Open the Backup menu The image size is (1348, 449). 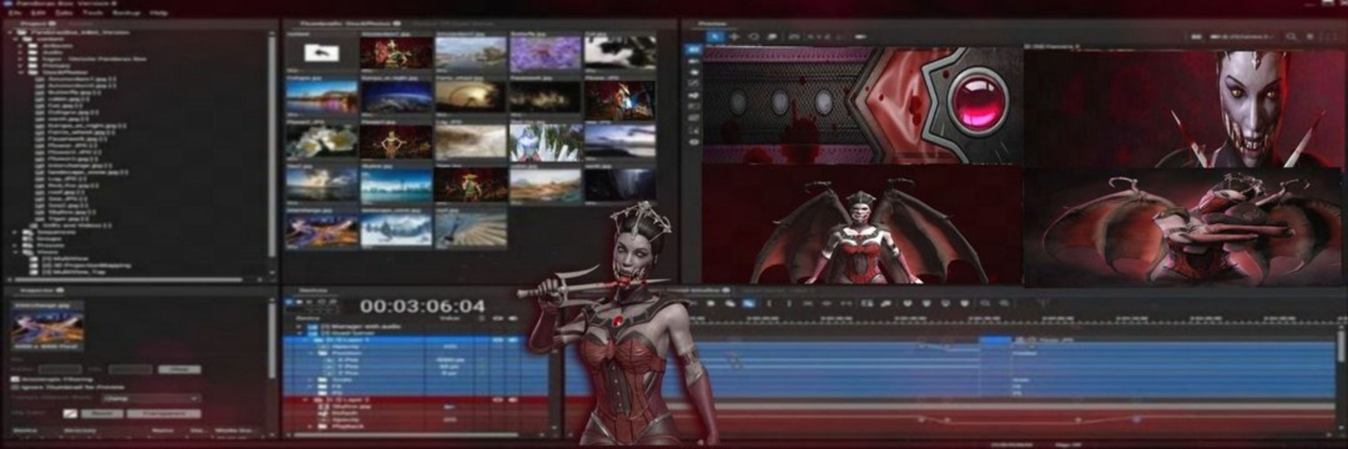(126, 12)
